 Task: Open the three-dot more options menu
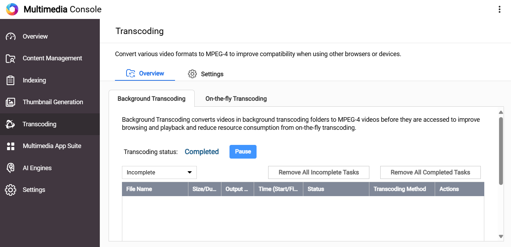[499, 9]
